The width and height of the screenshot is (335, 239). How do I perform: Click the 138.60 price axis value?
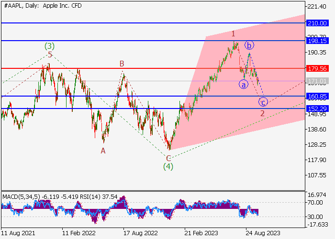coord(317,130)
